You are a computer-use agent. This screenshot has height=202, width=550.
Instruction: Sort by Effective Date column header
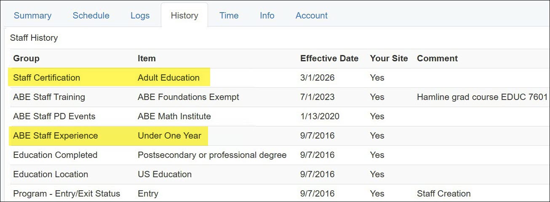(x=329, y=58)
